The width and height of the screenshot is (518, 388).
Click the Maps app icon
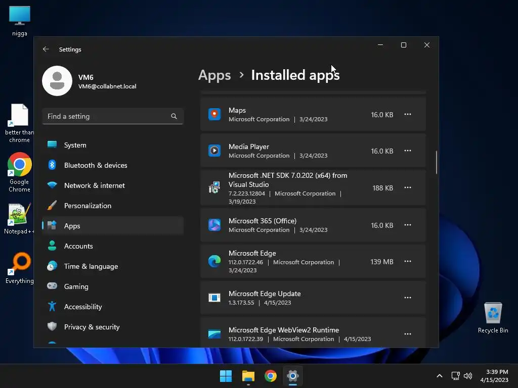(x=214, y=115)
